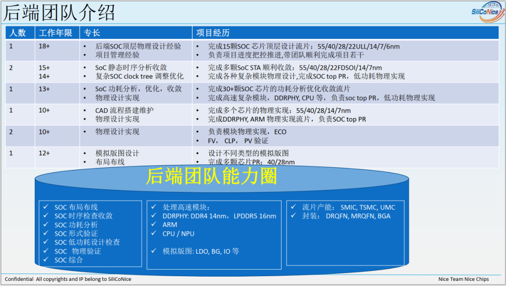
Task: Click the checkmark beside 流片产能 entry
Action: coord(292,206)
